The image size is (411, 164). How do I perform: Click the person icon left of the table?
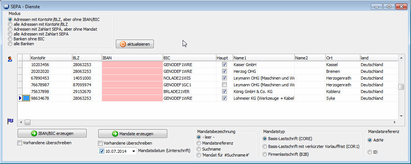pyautogui.click(x=10, y=58)
